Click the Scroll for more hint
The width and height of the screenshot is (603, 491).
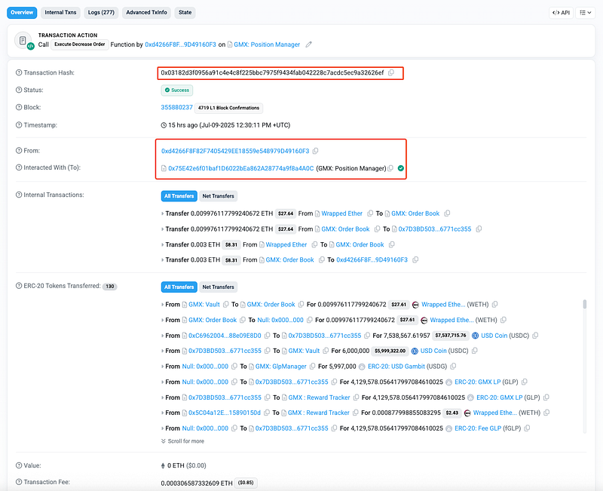(182, 441)
